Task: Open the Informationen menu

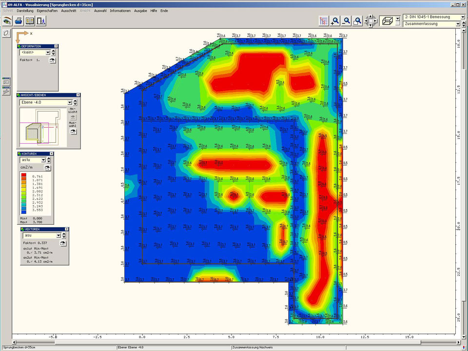Action: 120,10
